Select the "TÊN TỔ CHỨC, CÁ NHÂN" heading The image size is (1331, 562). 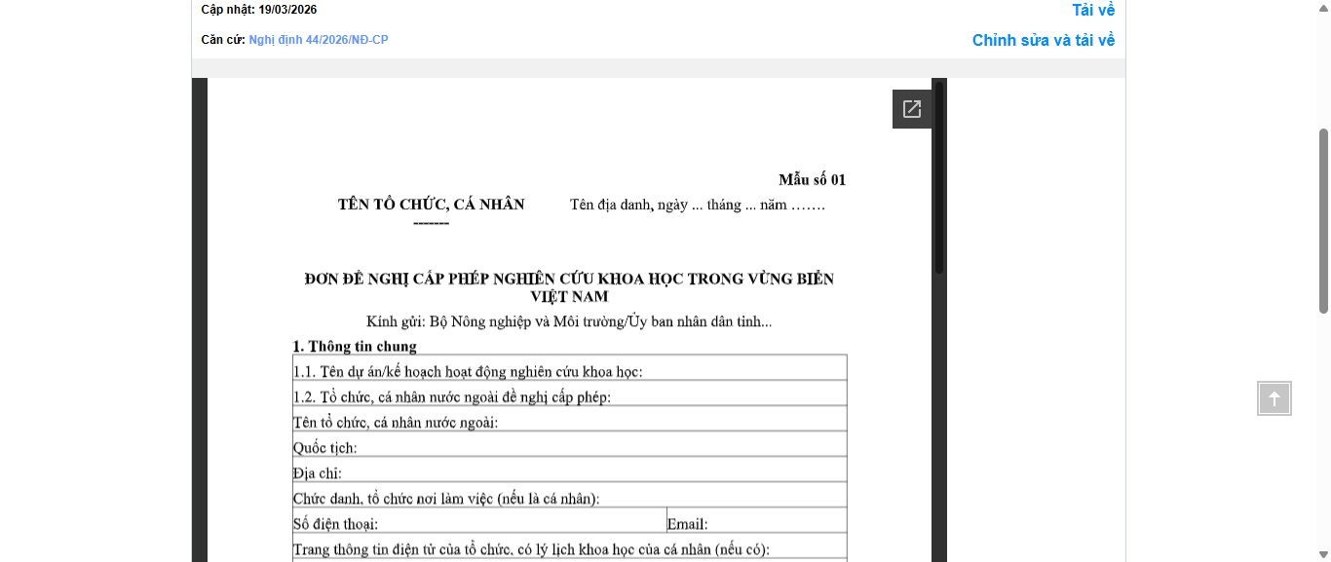tap(431, 205)
